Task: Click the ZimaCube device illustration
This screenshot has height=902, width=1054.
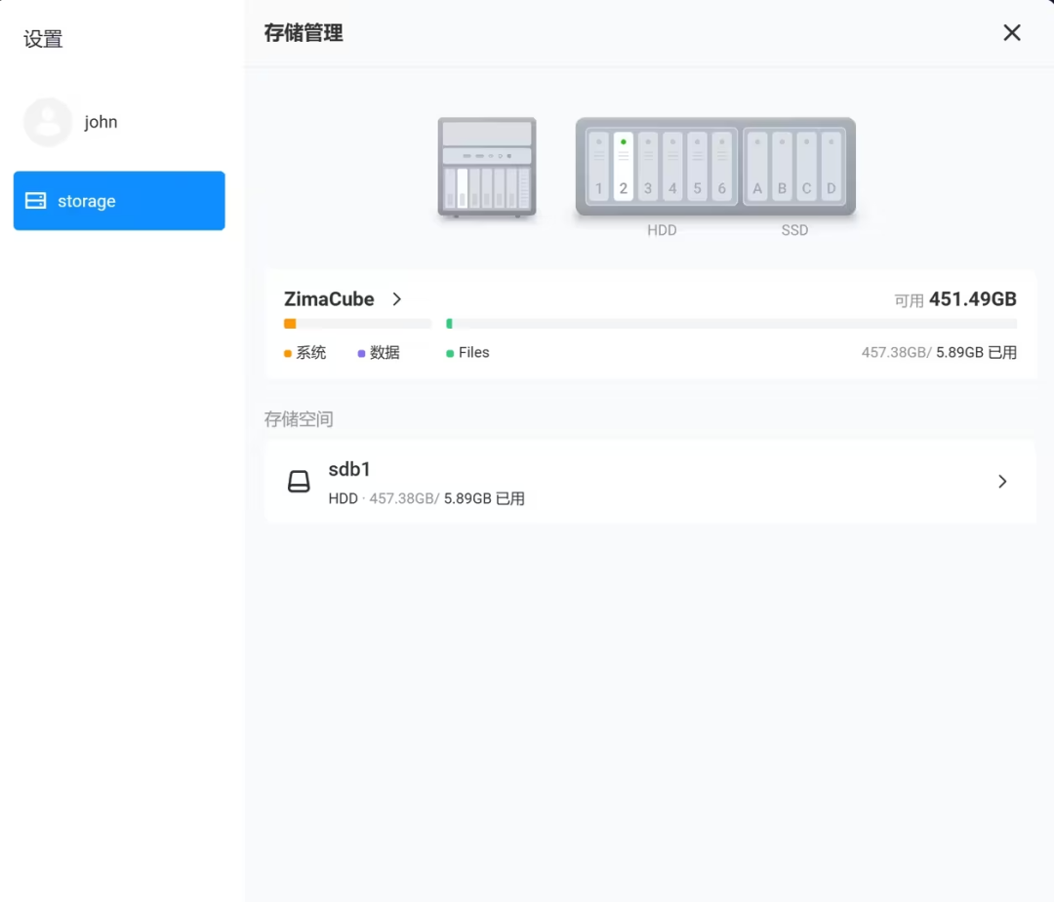Action: pyautogui.click(x=487, y=167)
